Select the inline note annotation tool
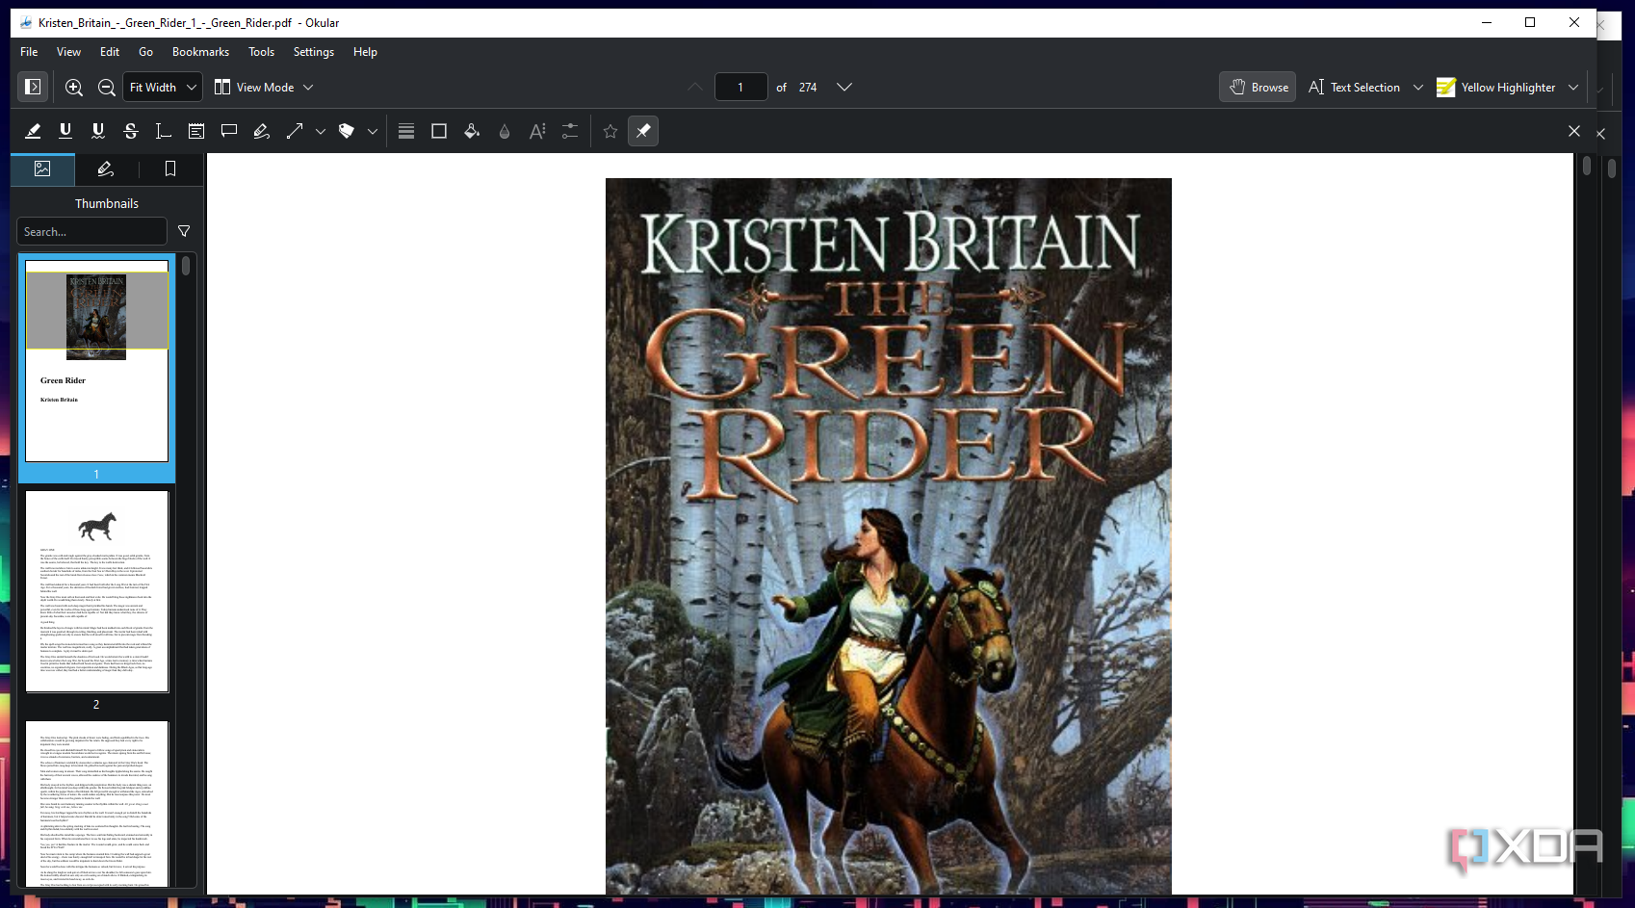The width and height of the screenshot is (1635, 908). pos(196,131)
